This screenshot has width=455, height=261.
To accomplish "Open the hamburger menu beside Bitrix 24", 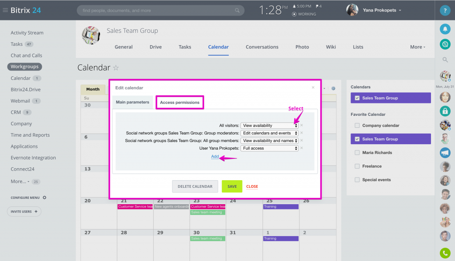I will coord(5,10).
